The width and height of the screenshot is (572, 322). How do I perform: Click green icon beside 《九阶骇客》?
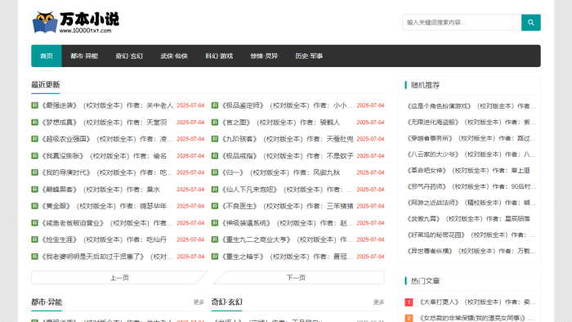(x=215, y=139)
